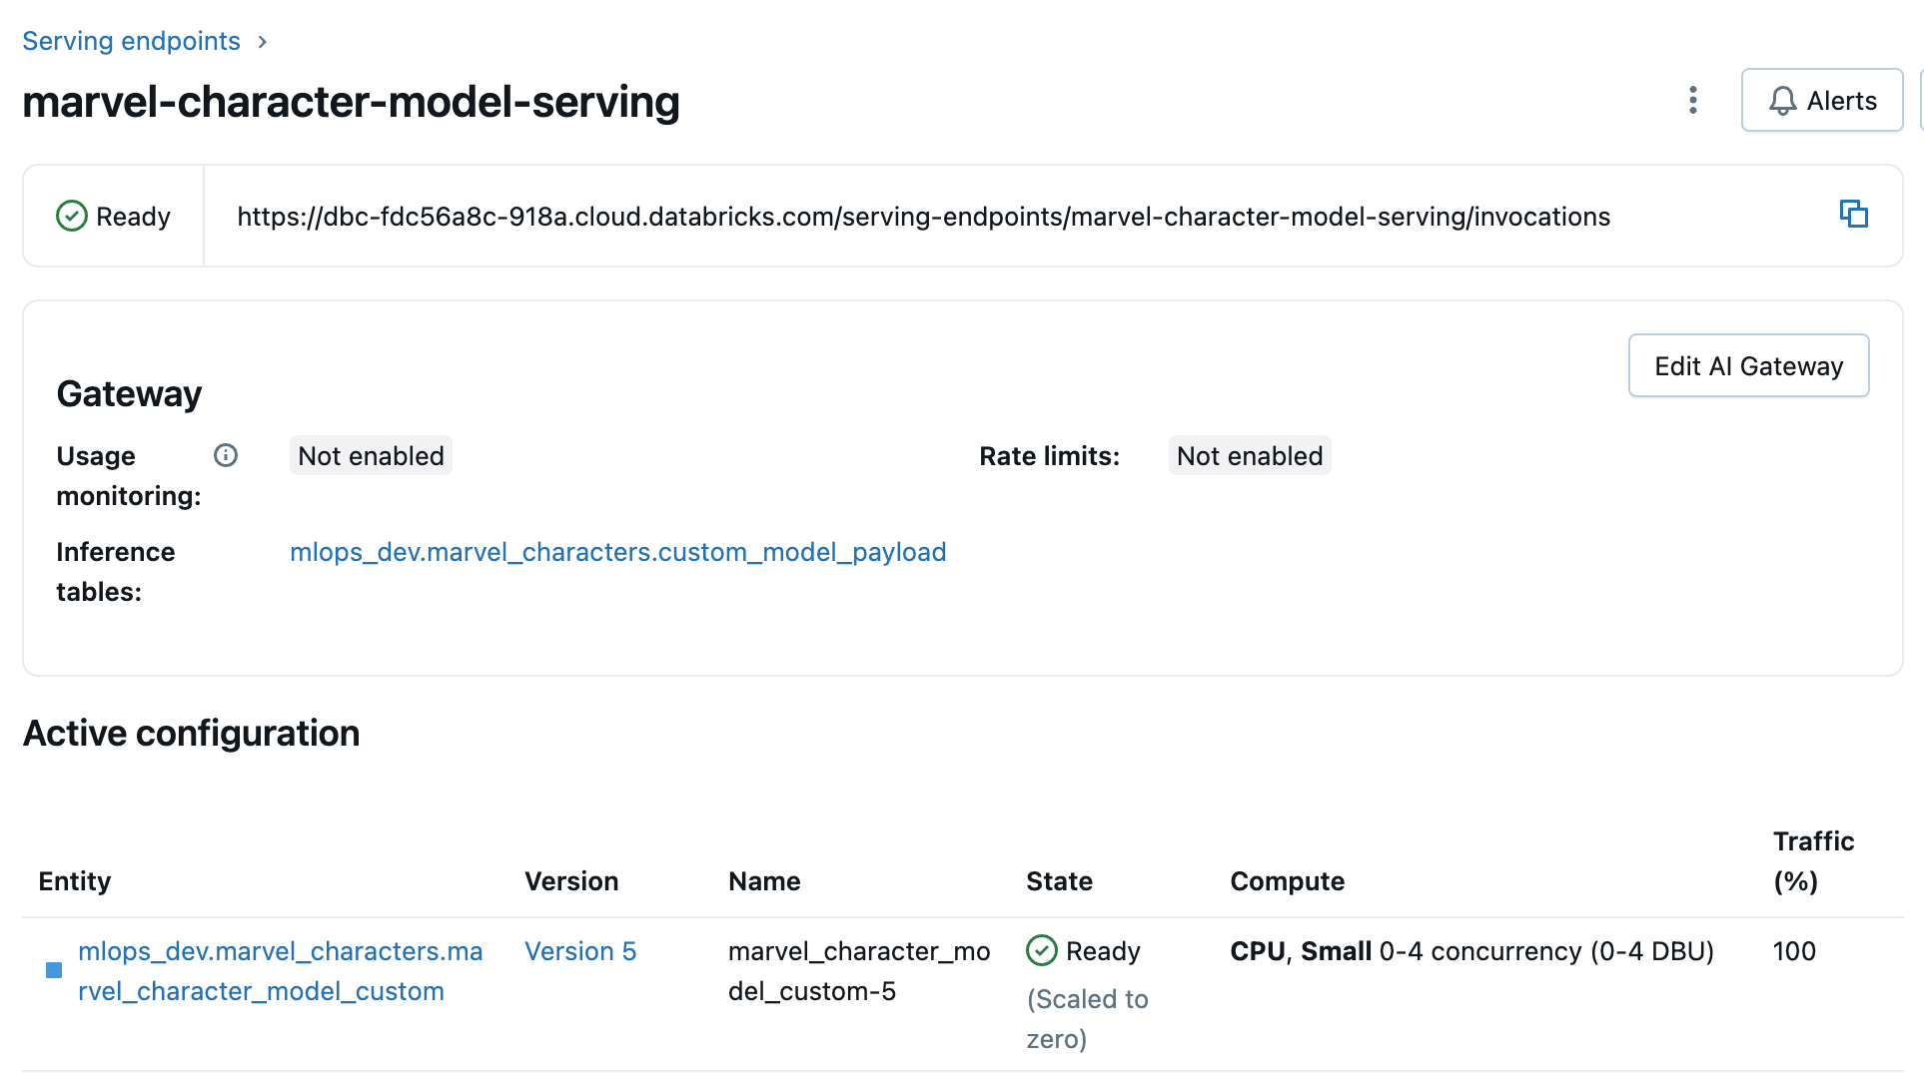Click the blue square entity color marker

(x=54, y=970)
